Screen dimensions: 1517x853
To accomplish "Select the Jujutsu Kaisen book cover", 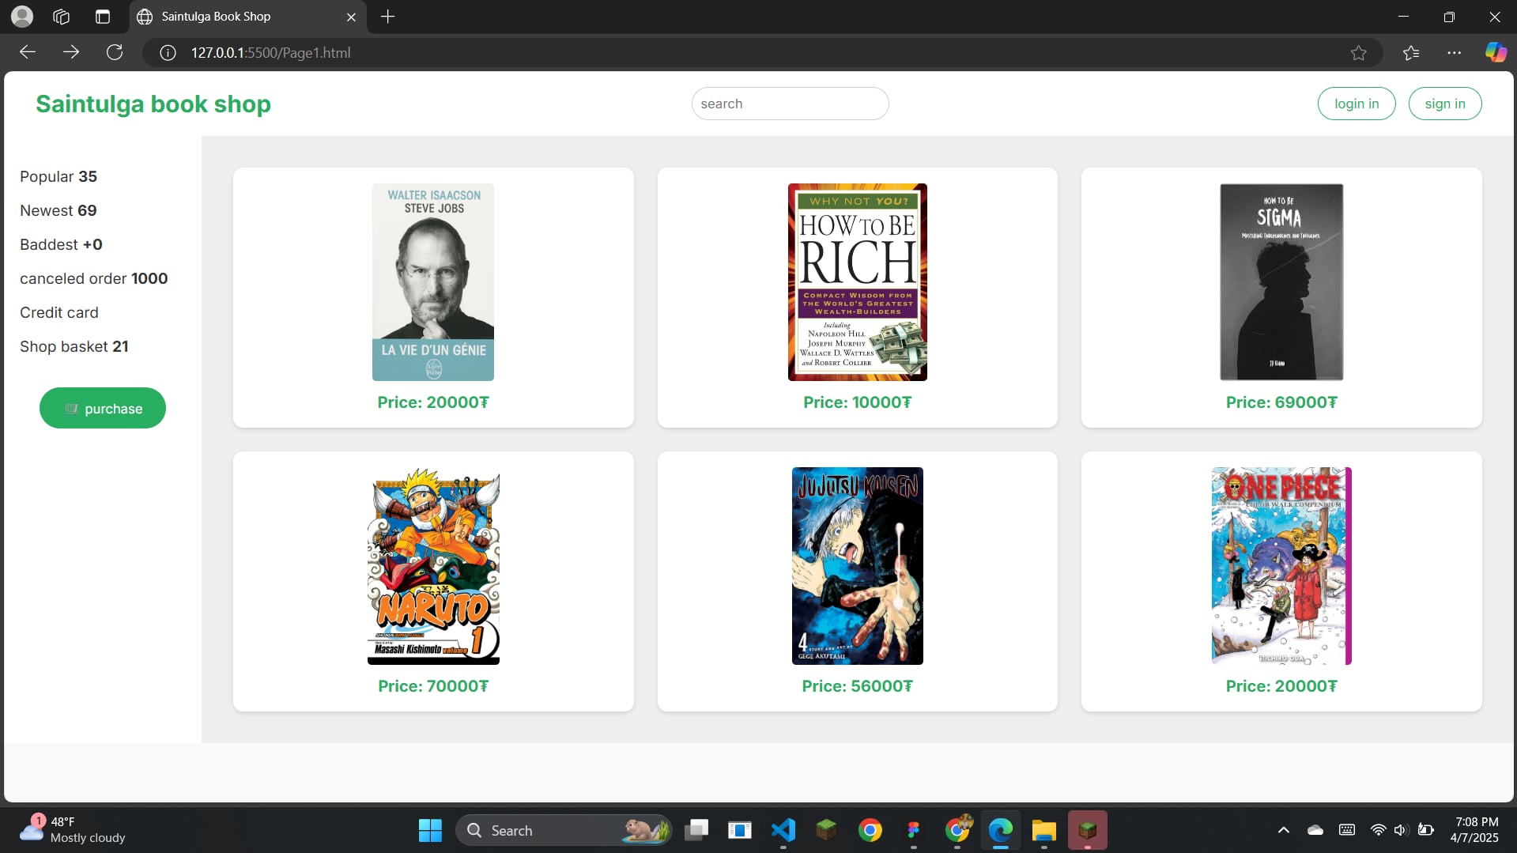I will click(857, 566).
